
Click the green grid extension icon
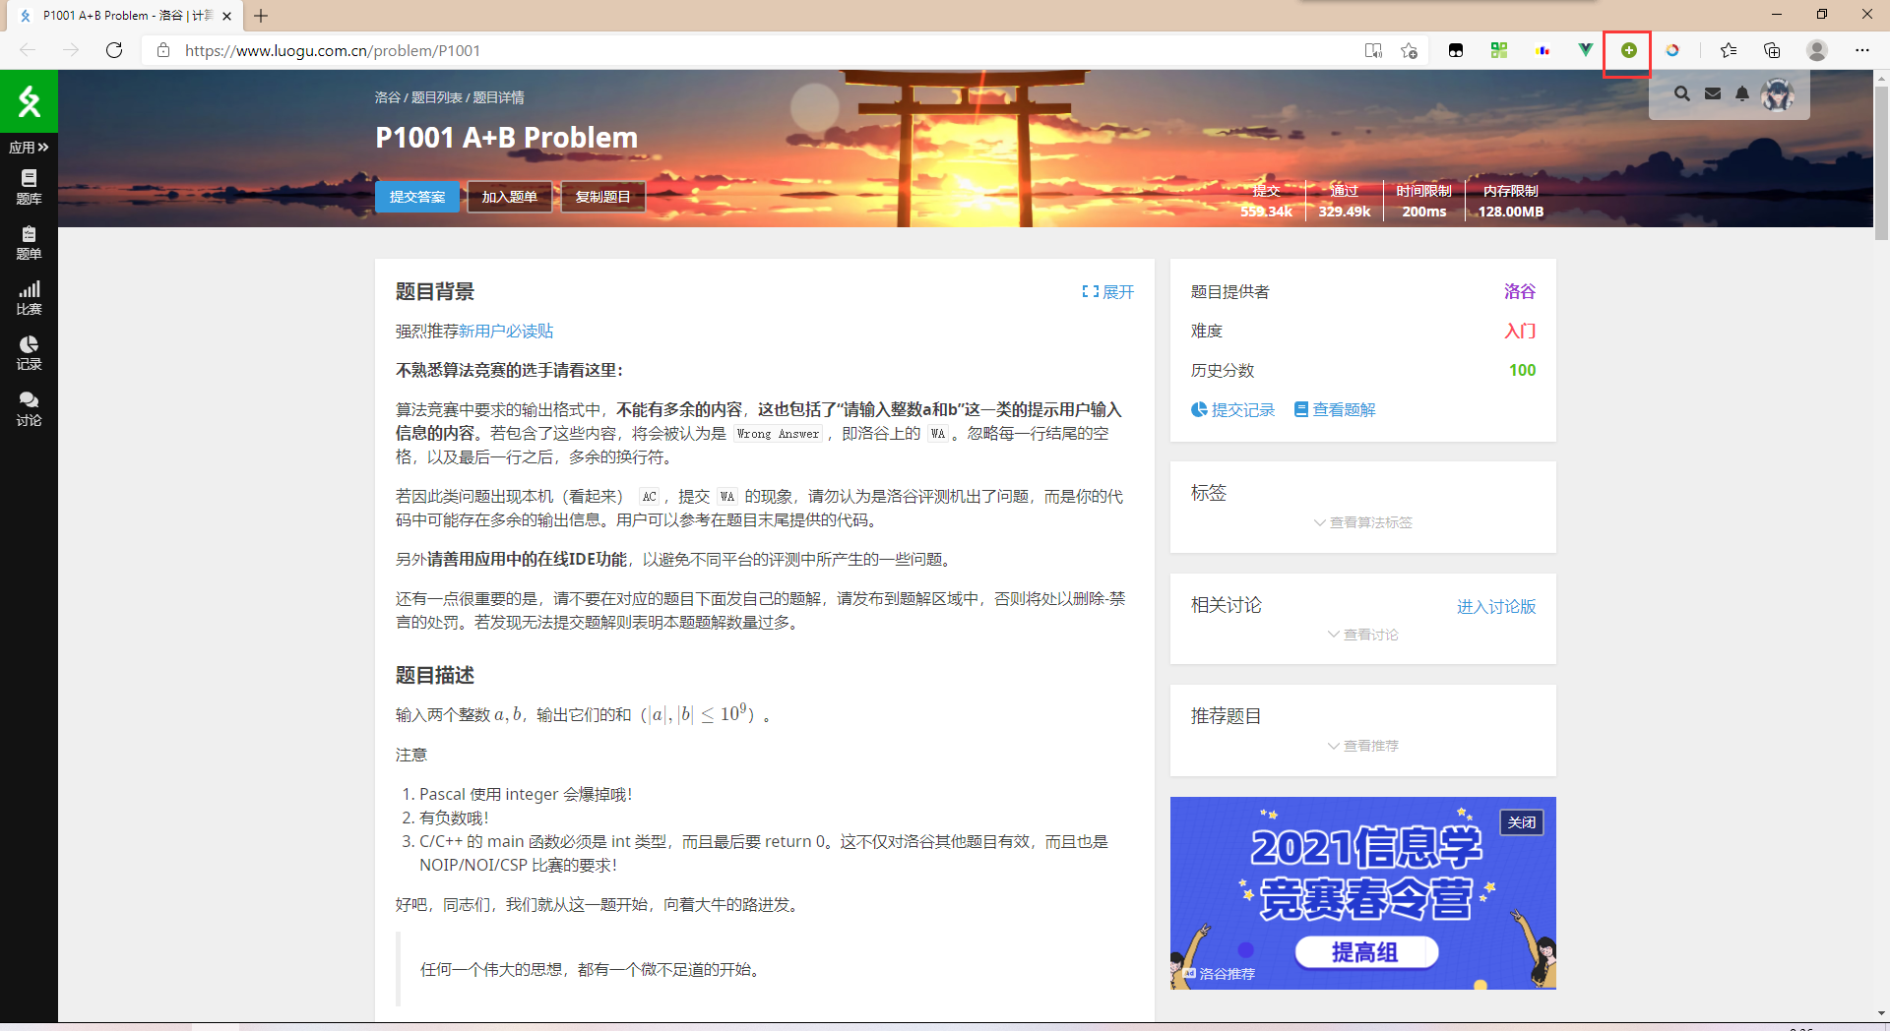(1499, 50)
